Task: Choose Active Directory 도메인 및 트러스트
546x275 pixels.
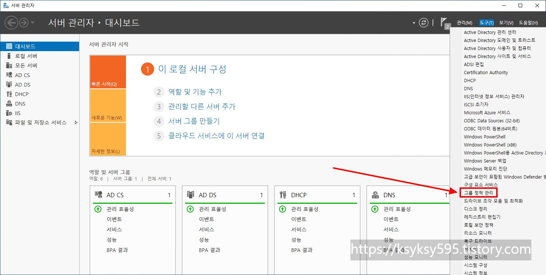Action: point(499,40)
